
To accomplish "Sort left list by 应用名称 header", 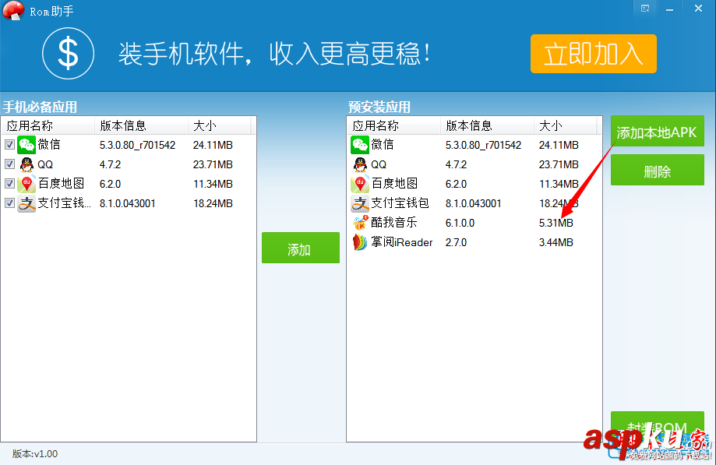I will 48,125.
